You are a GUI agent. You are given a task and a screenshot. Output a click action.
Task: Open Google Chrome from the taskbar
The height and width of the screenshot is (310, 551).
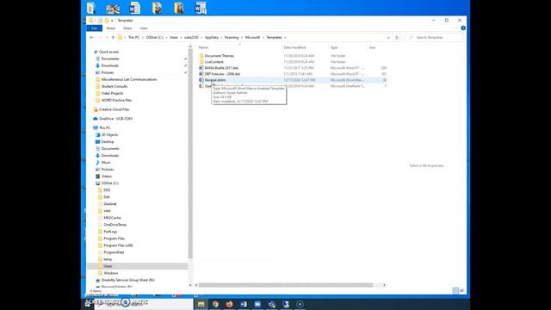tap(215, 304)
